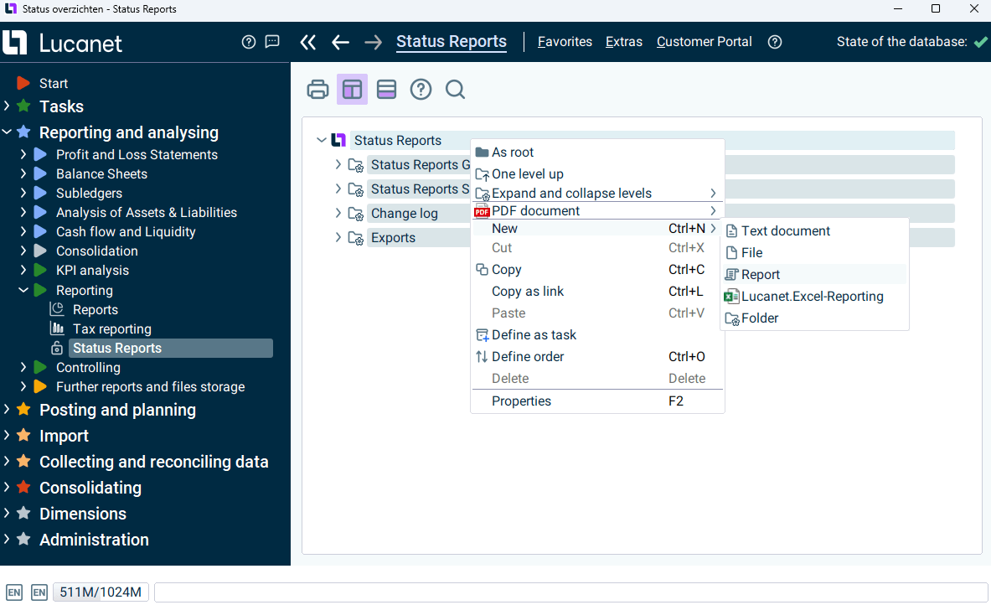Expand the Tasks section

point(7,106)
